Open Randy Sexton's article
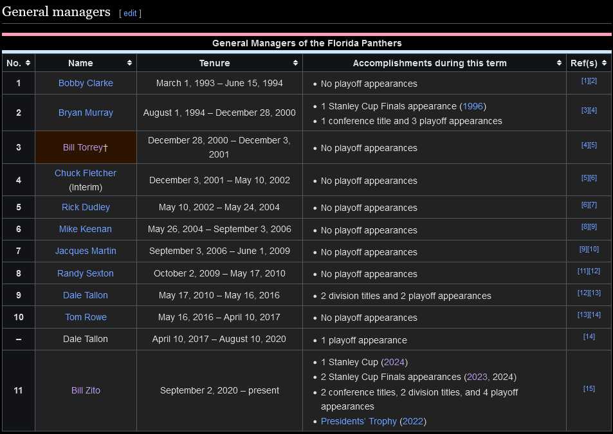Image resolution: width=613 pixels, height=434 pixels. (x=86, y=273)
